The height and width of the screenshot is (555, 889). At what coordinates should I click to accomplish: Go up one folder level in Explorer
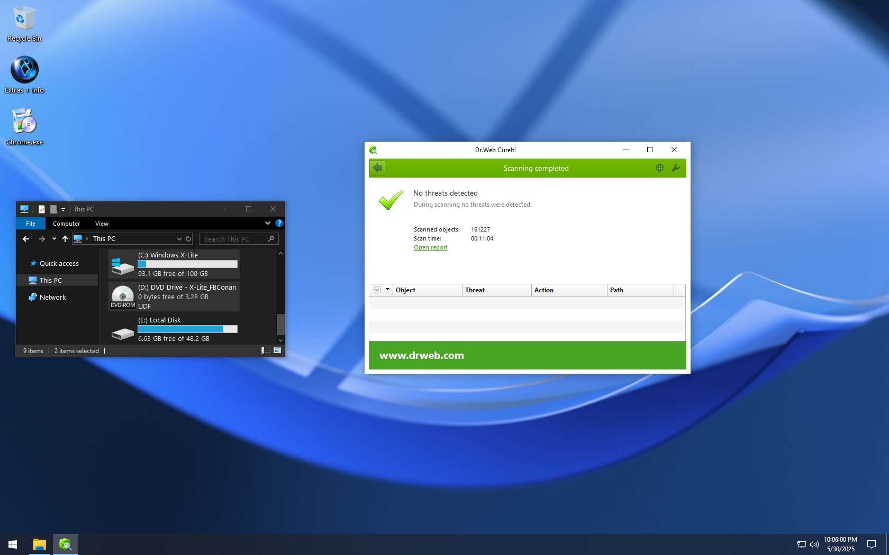click(65, 239)
